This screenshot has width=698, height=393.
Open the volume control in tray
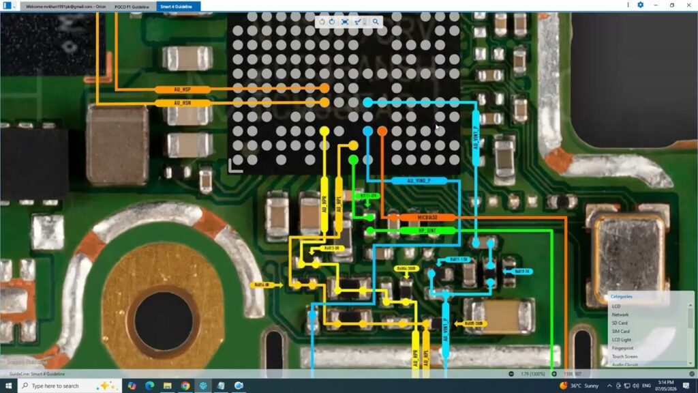point(636,385)
